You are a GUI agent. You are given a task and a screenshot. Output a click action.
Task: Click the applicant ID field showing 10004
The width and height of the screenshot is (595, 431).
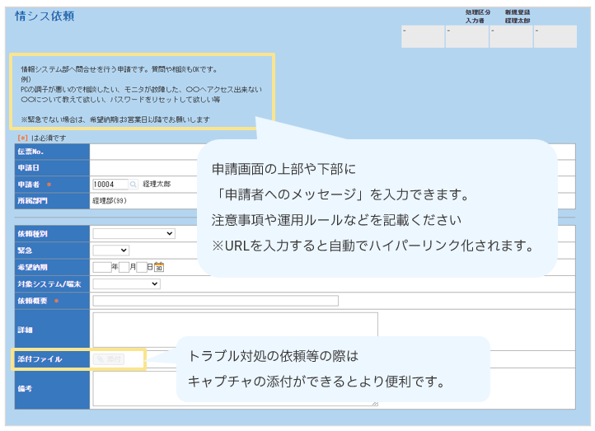pos(110,185)
